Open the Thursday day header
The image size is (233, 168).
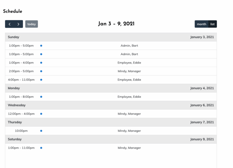pos(15,122)
